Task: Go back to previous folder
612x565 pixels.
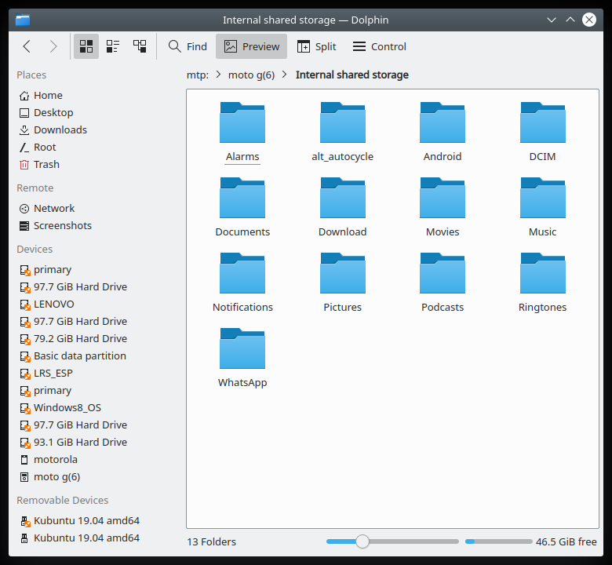Action: (x=27, y=46)
